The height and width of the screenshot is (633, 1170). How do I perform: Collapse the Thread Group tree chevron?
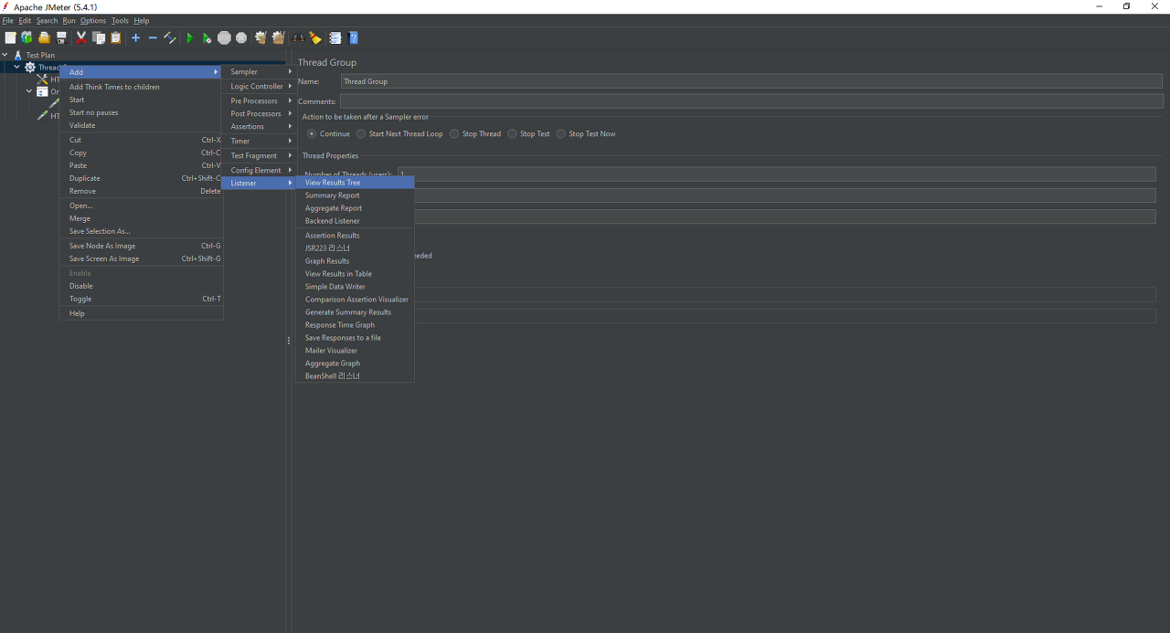tap(16, 67)
